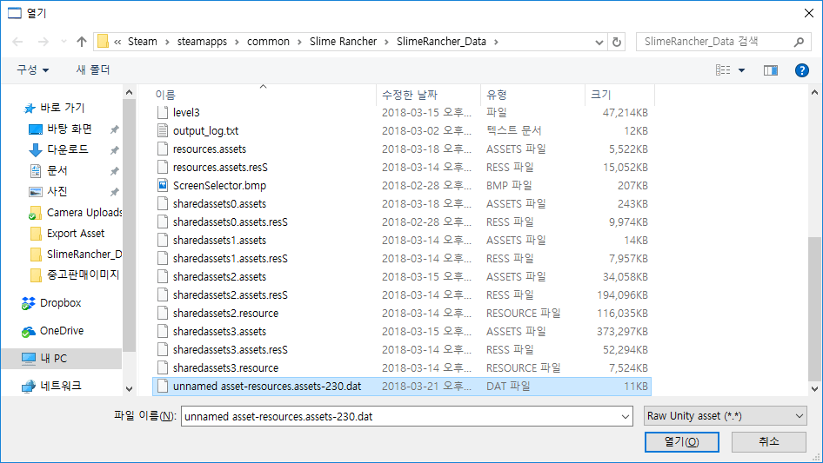The width and height of the screenshot is (823, 463).
Task: Click the search magnifier icon
Action: pyautogui.click(x=799, y=42)
